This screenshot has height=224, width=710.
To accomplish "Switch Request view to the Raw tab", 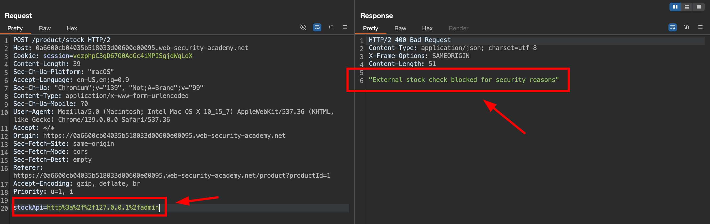I will (x=45, y=28).
